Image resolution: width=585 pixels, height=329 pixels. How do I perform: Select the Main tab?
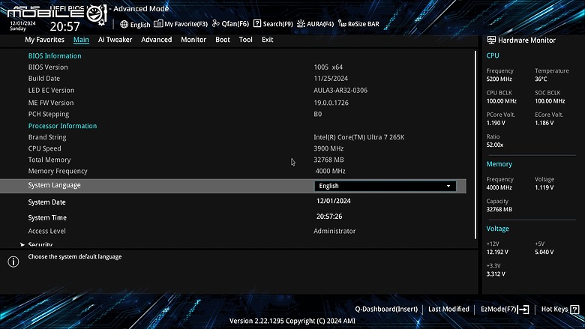pyautogui.click(x=81, y=40)
